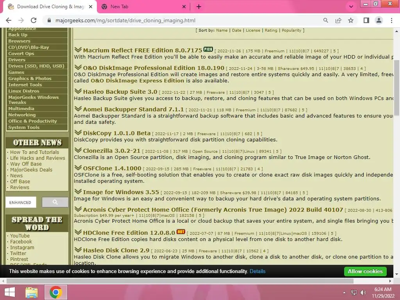Sort the list by License
The image size is (400, 300).
point(253,30)
